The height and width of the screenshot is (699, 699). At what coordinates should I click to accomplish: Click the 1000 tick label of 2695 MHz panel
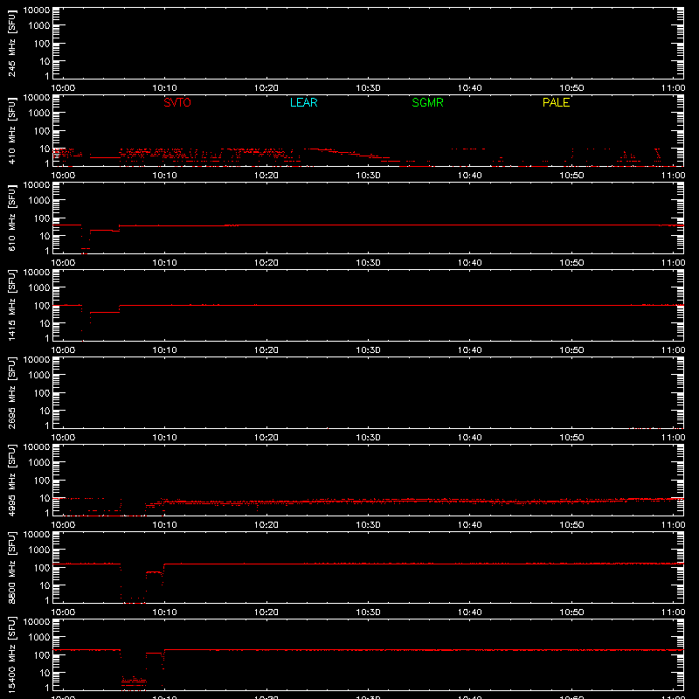coord(39,376)
